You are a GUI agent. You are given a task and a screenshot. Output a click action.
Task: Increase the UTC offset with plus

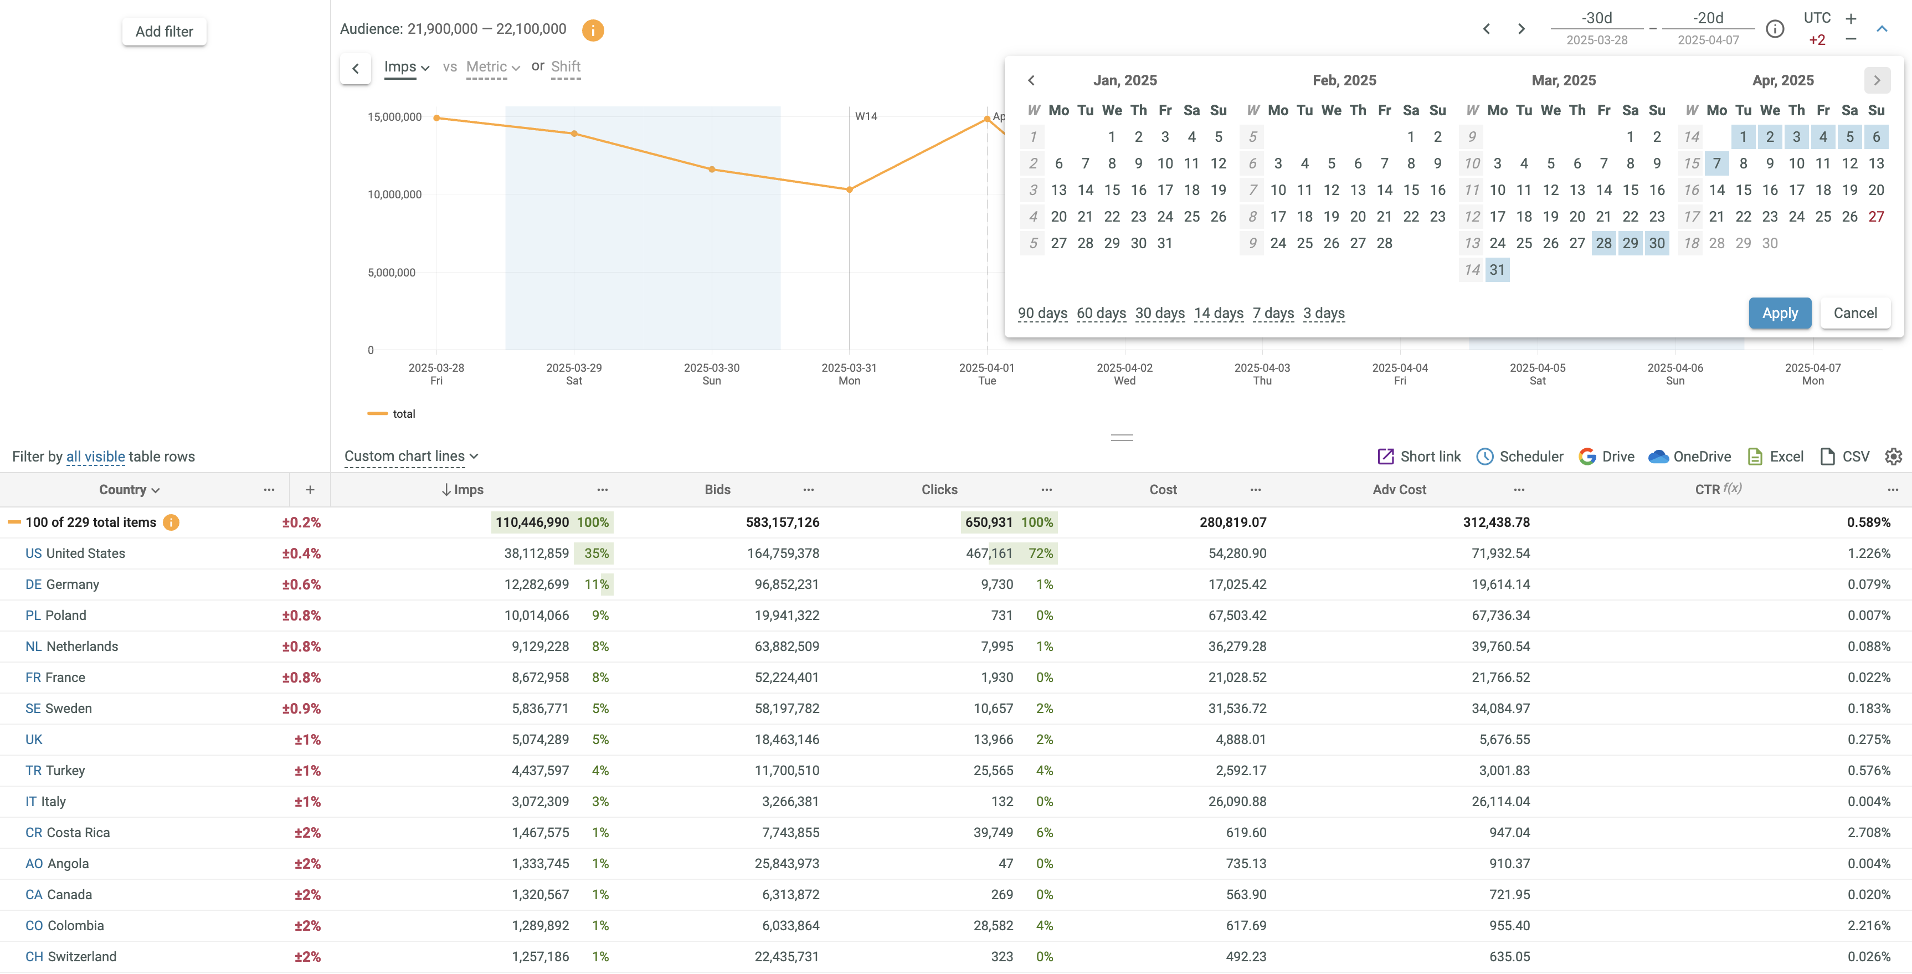click(x=1851, y=18)
